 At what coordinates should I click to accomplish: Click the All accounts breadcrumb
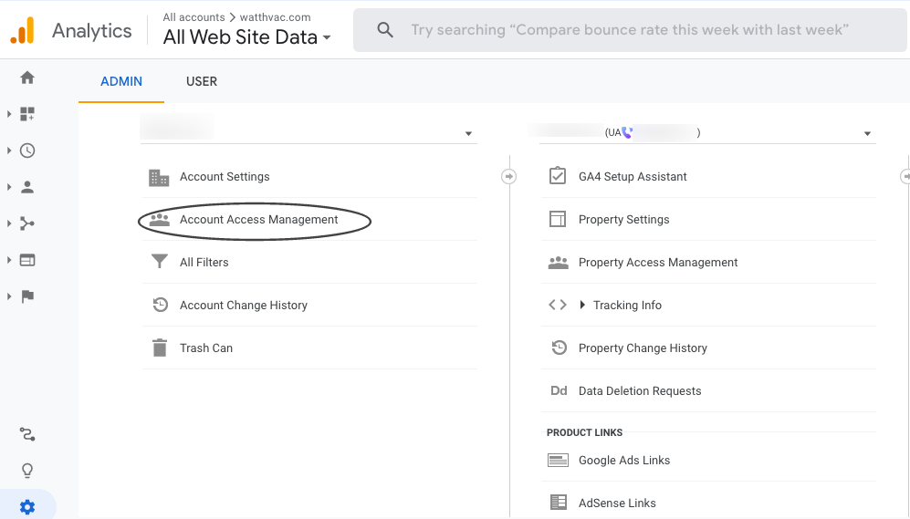coord(194,17)
